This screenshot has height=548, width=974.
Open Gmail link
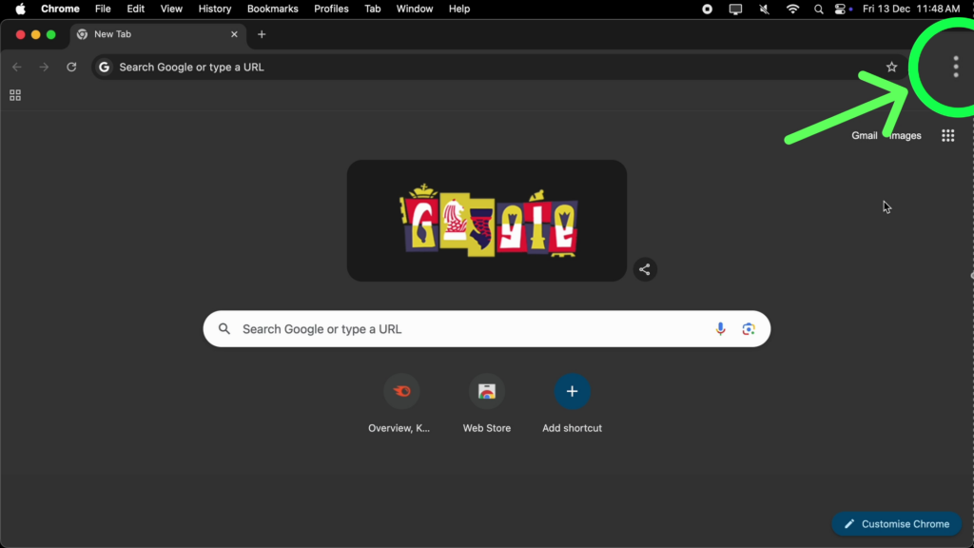[864, 135]
